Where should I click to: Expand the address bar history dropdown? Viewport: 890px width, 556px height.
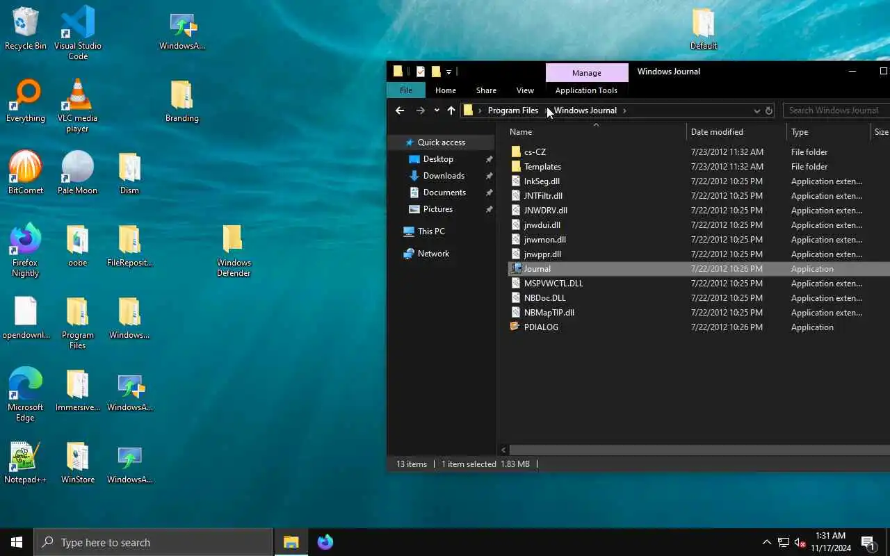pos(756,111)
